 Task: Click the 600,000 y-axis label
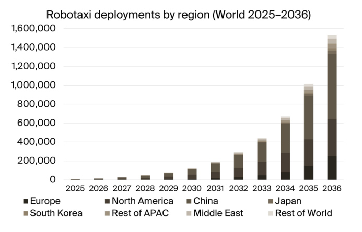(x=37, y=123)
